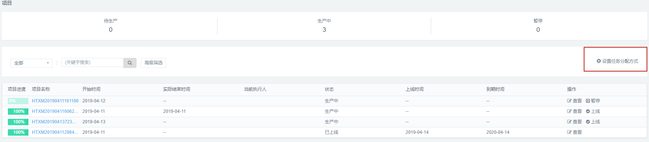
Task: Open project link HTXM201904112984…
Action: [x=55, y=132]
